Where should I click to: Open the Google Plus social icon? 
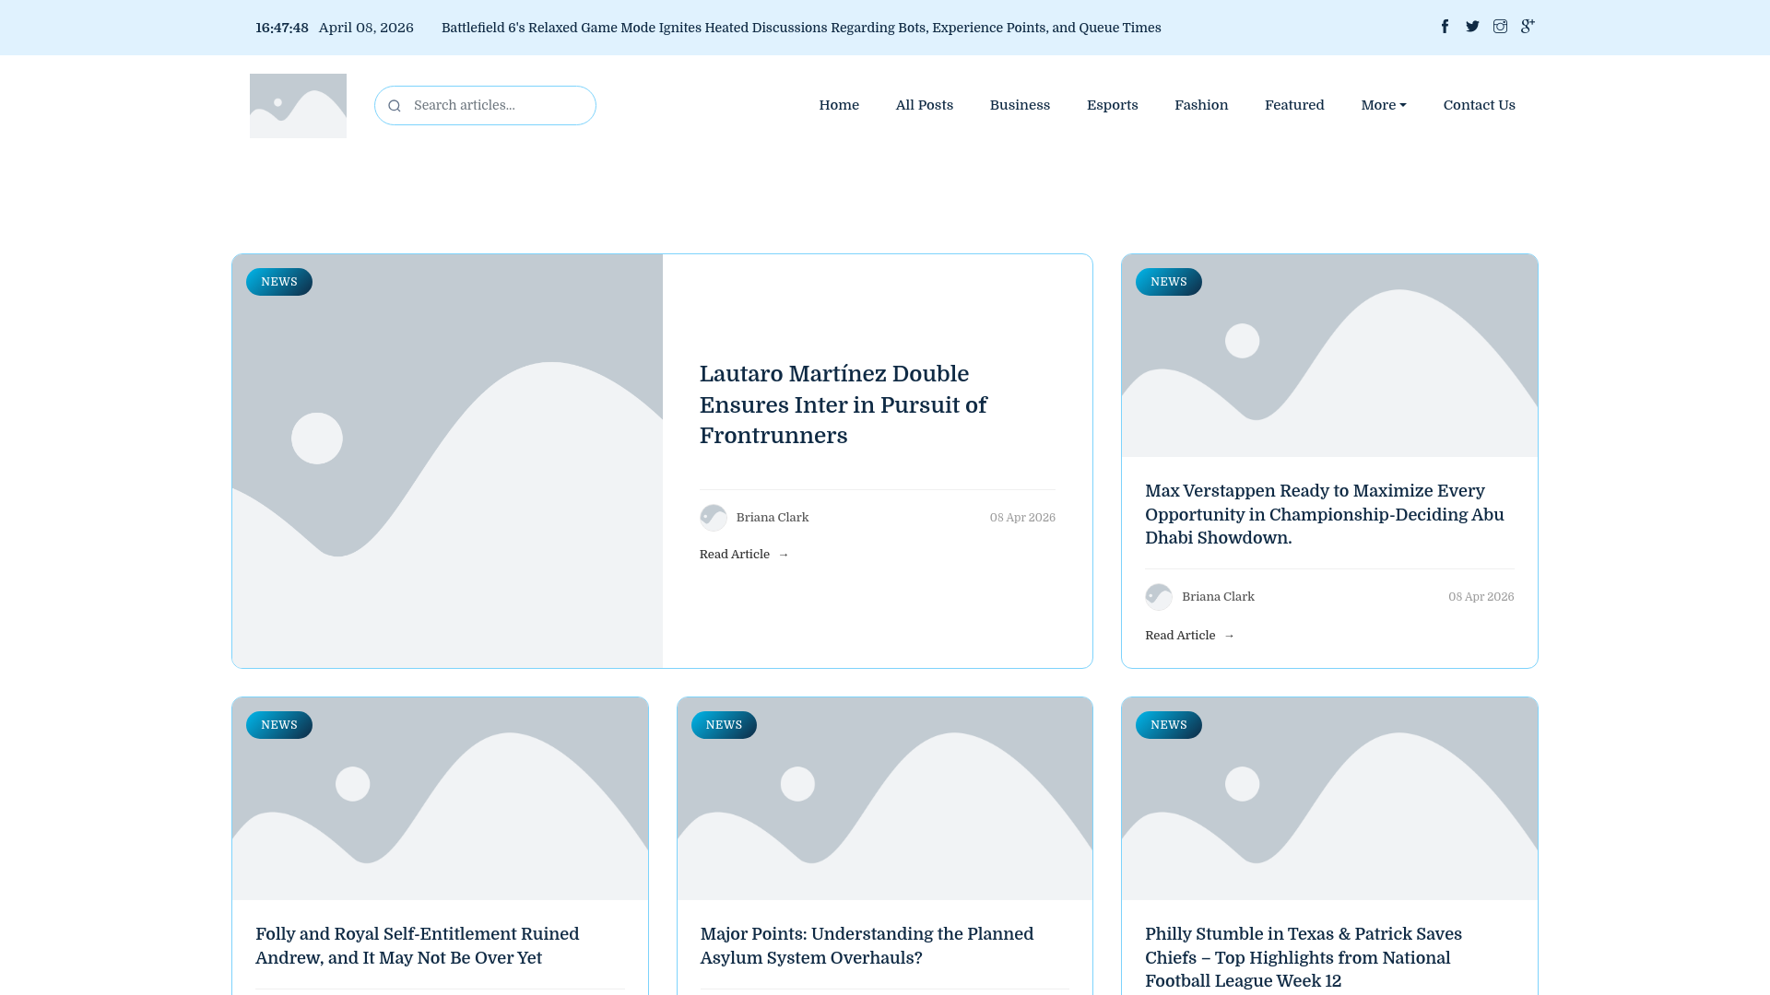[1528, 27]
